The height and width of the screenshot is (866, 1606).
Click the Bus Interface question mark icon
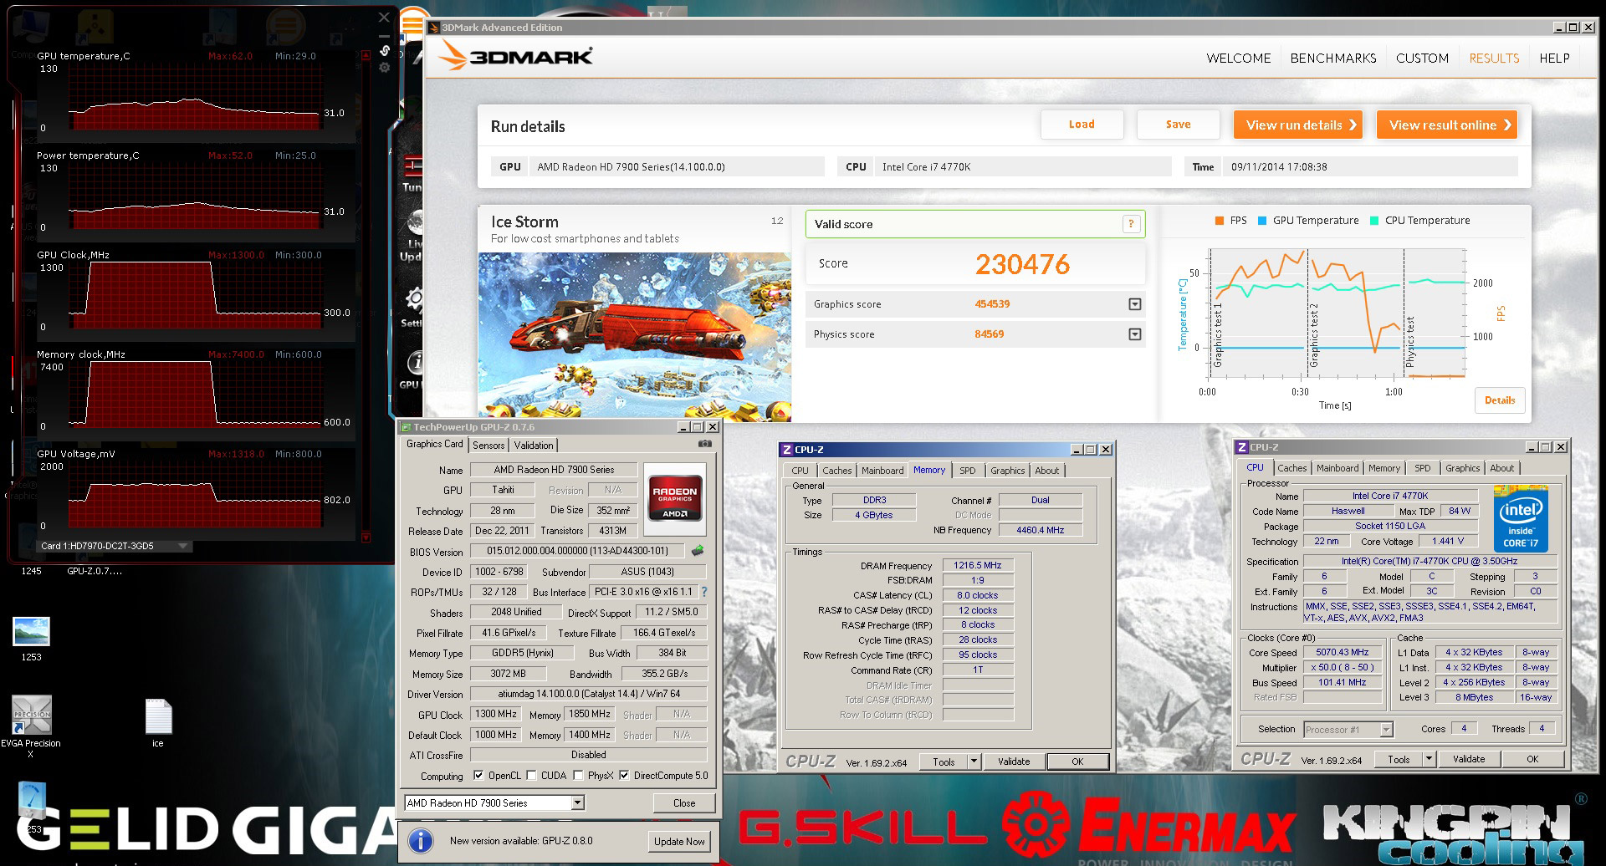click(704, 592)
